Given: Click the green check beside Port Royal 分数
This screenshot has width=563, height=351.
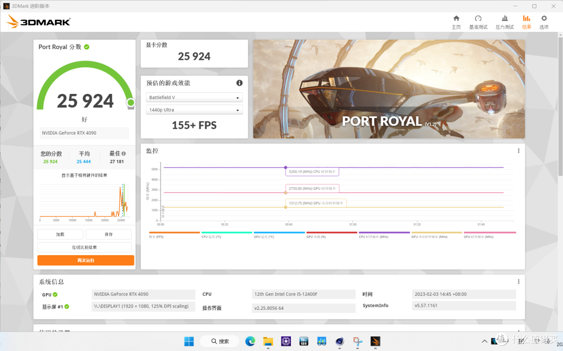Looking at the screenshot, I should click(87, 47).
